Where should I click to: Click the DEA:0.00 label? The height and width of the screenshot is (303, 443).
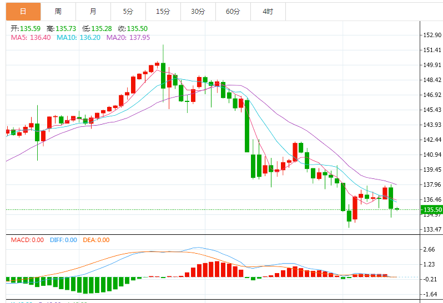click(x=96, y=240)
